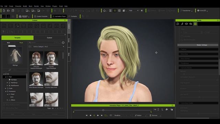
Task: Collapse the Shader Settings section
Action: (198, 45)
